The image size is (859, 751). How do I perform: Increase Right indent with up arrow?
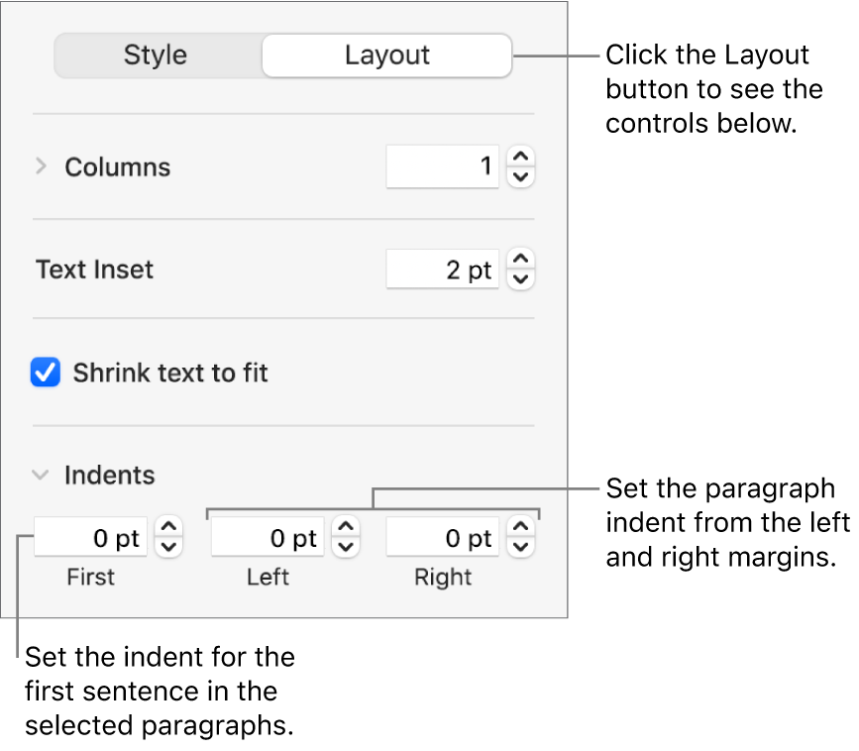[521, 528]
